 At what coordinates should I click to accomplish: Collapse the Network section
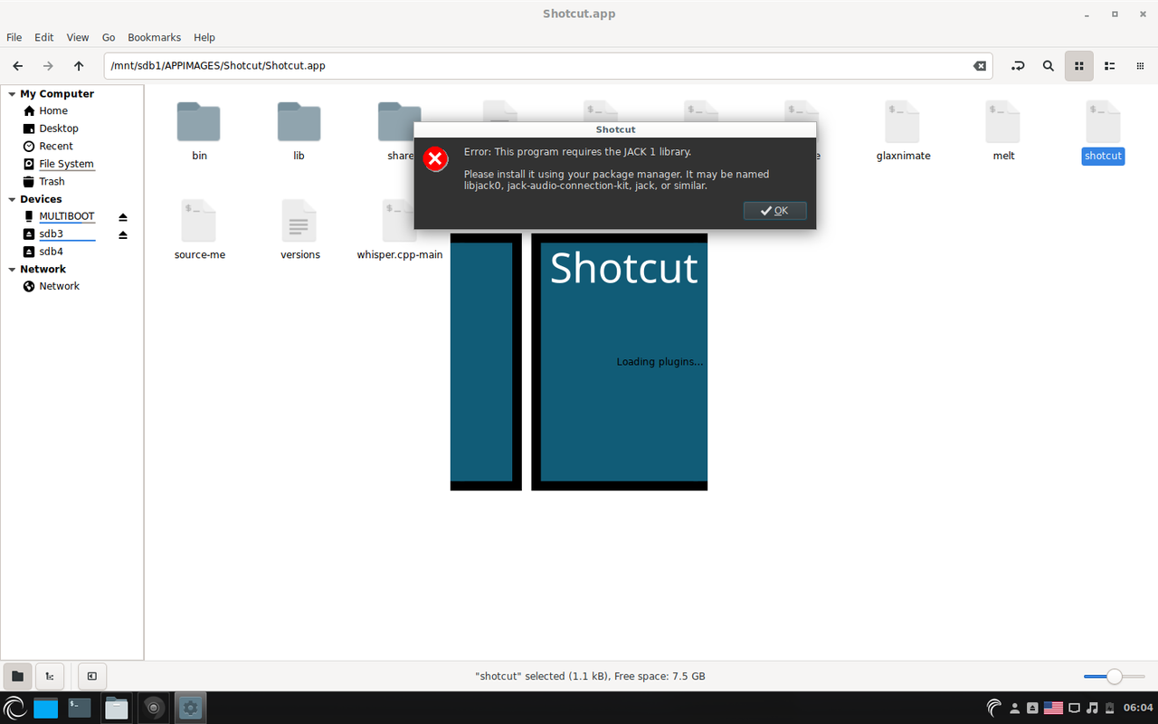(12, 269)
